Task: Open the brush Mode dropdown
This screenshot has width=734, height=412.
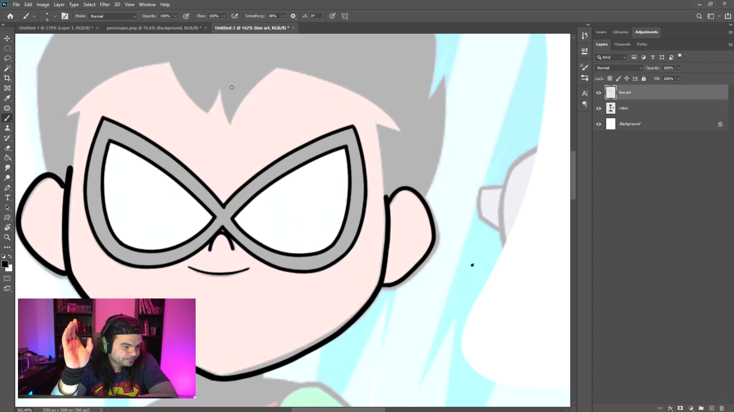Action: pyautogui.click(x=113, y=16)
